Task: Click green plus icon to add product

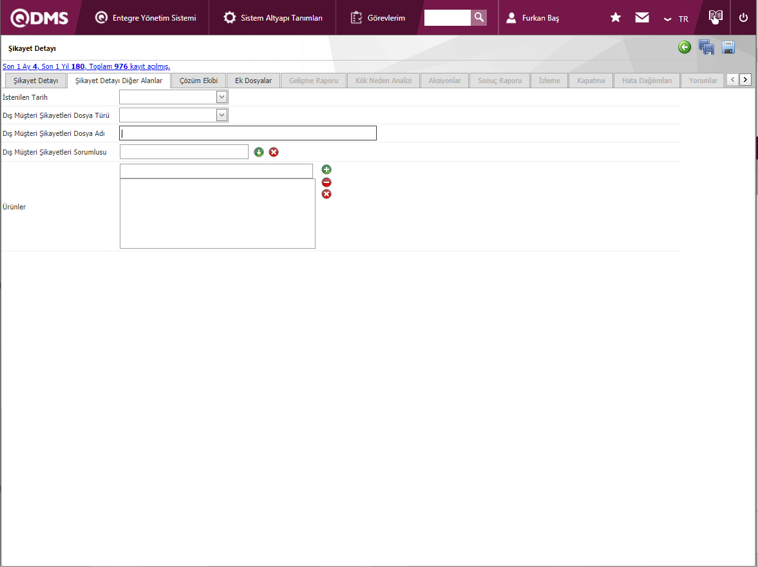Action: (327, 169)
